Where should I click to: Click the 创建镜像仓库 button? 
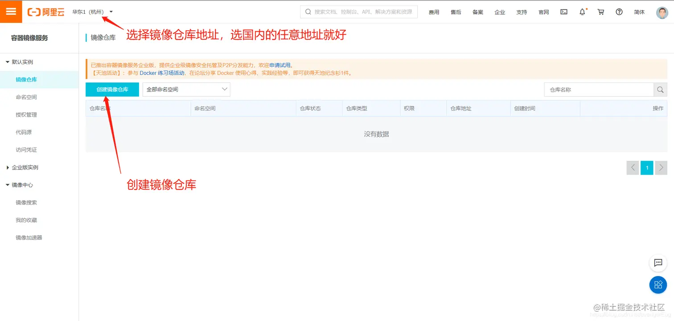(112, 89)
